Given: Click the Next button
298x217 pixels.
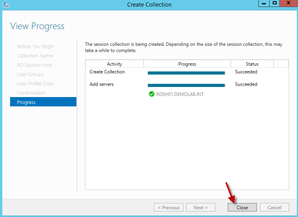Looking at the screenshot, I should click(200, 207).
